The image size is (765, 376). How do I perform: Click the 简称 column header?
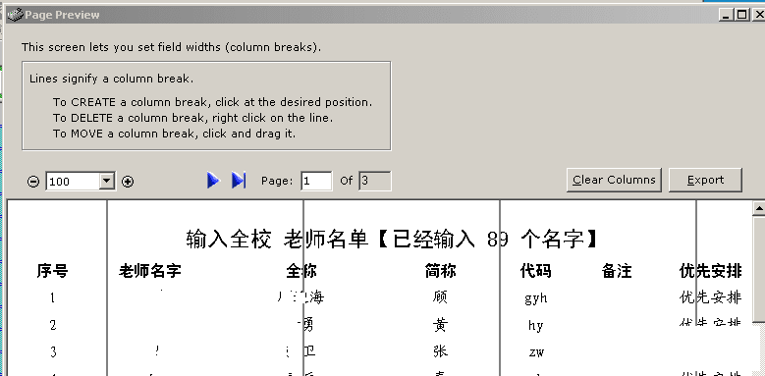coord(440,271)
